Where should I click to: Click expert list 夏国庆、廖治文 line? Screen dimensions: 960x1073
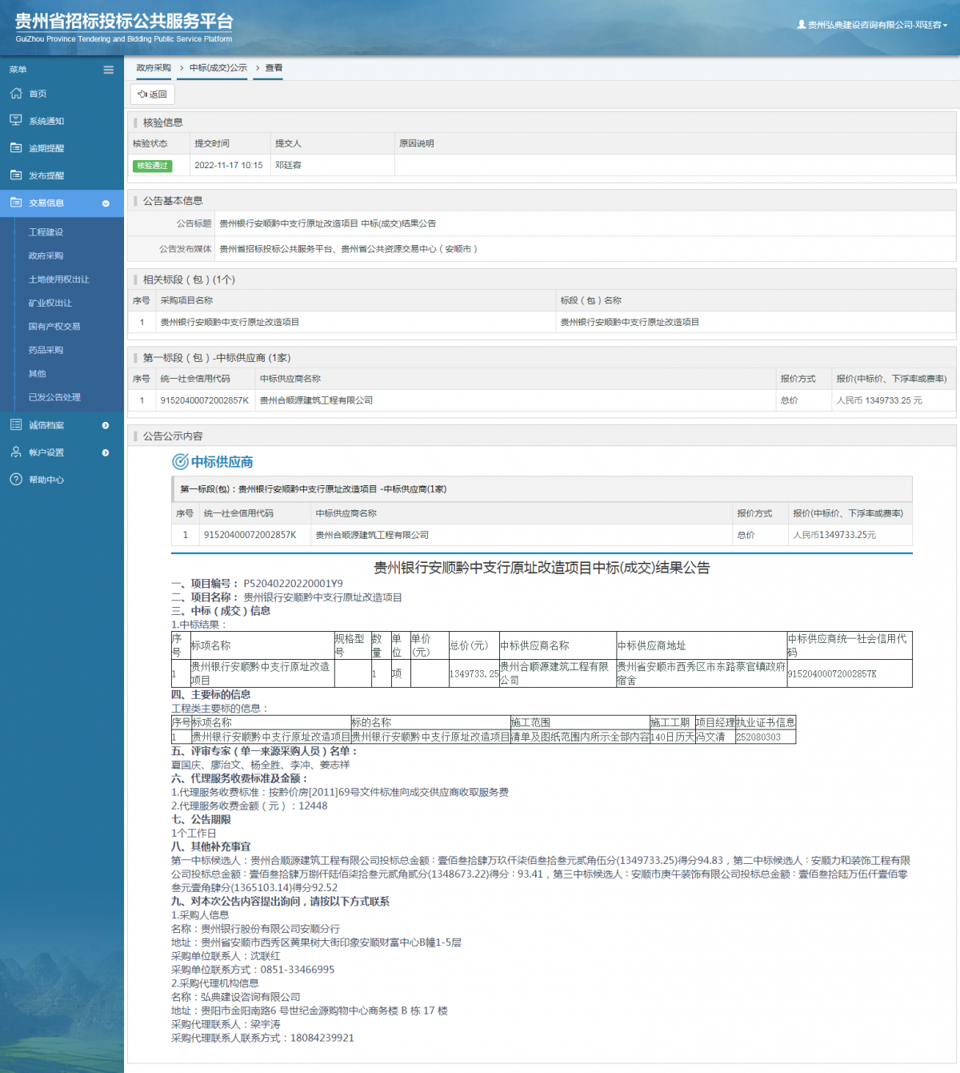261,765
